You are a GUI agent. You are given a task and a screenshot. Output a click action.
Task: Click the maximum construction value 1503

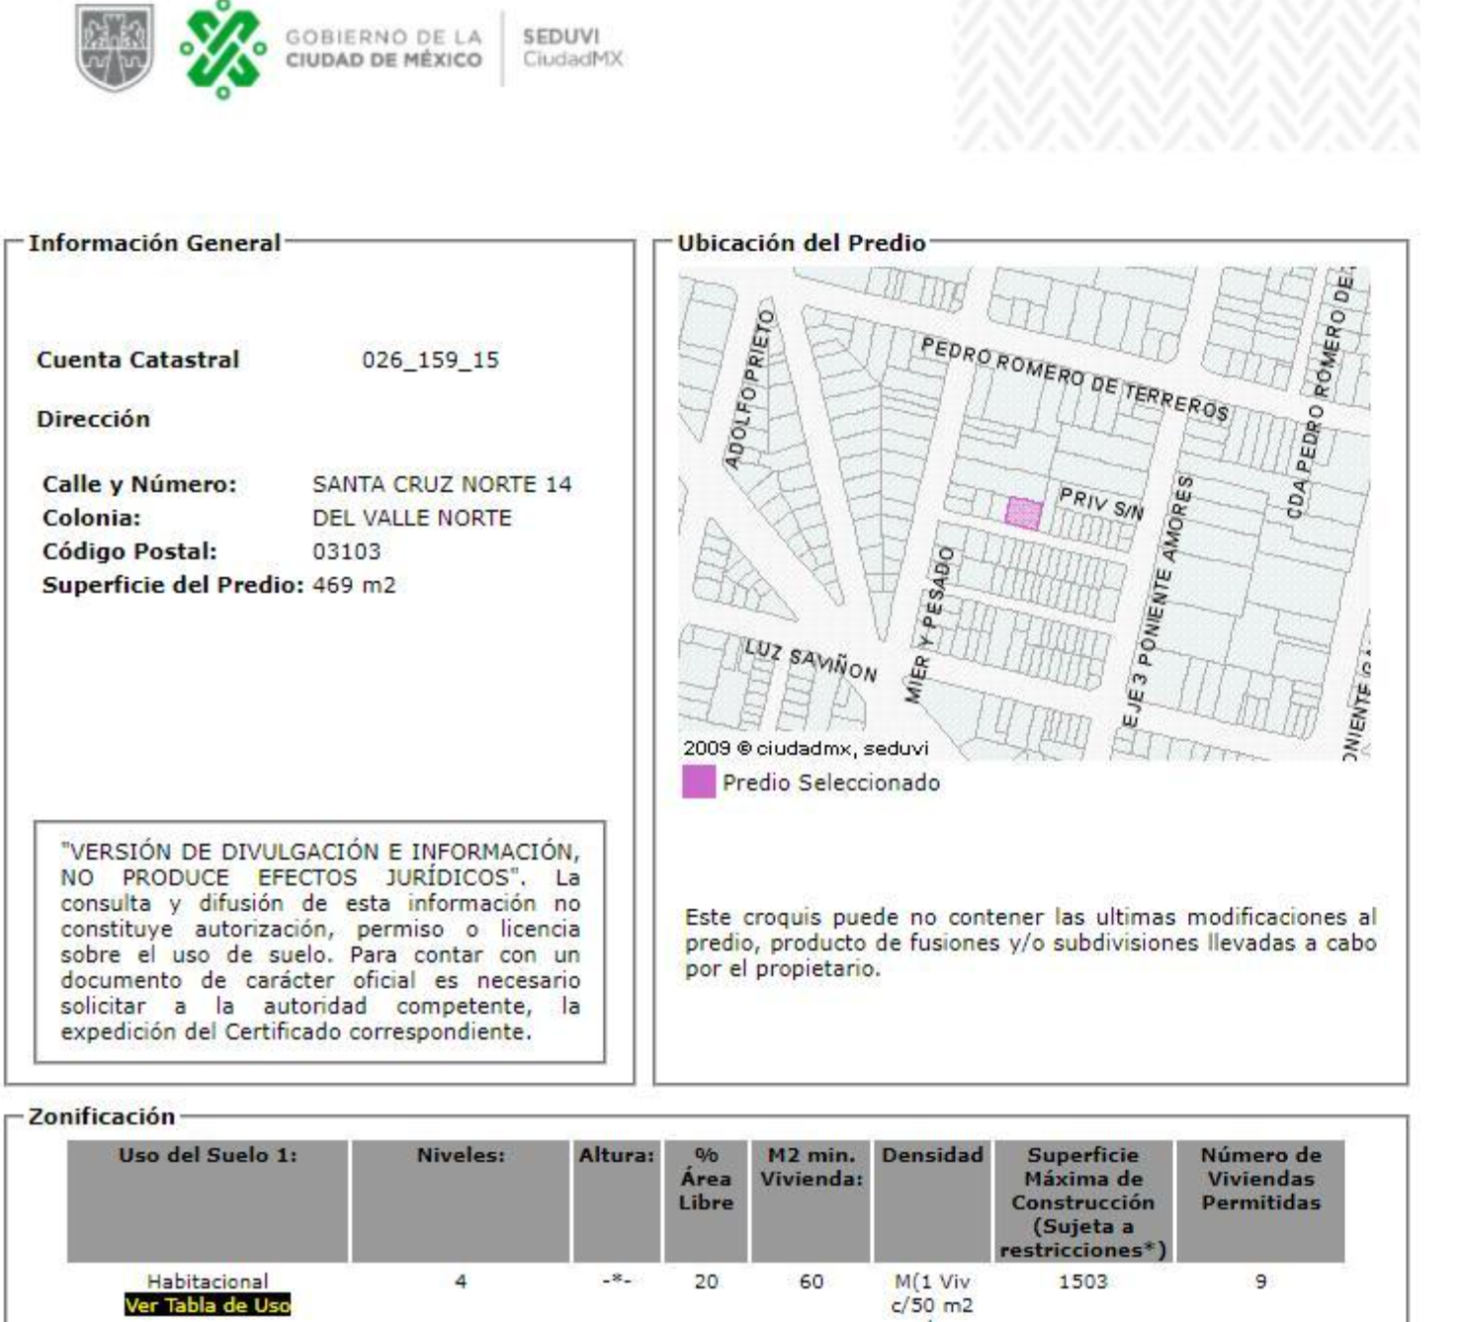1083,1281
